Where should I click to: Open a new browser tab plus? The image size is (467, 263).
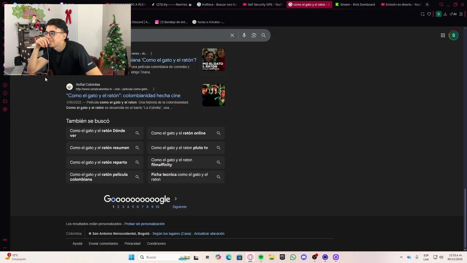(427, 5)
